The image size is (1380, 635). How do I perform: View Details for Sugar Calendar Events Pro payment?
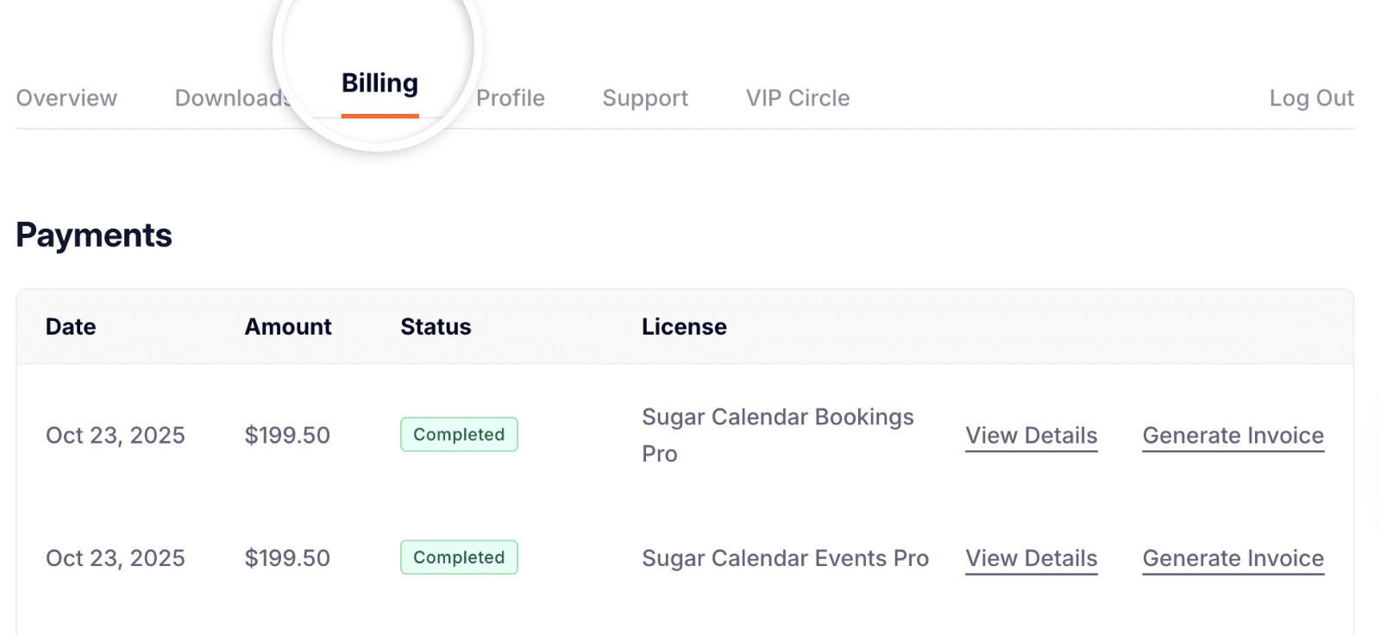coord(1031,557)
